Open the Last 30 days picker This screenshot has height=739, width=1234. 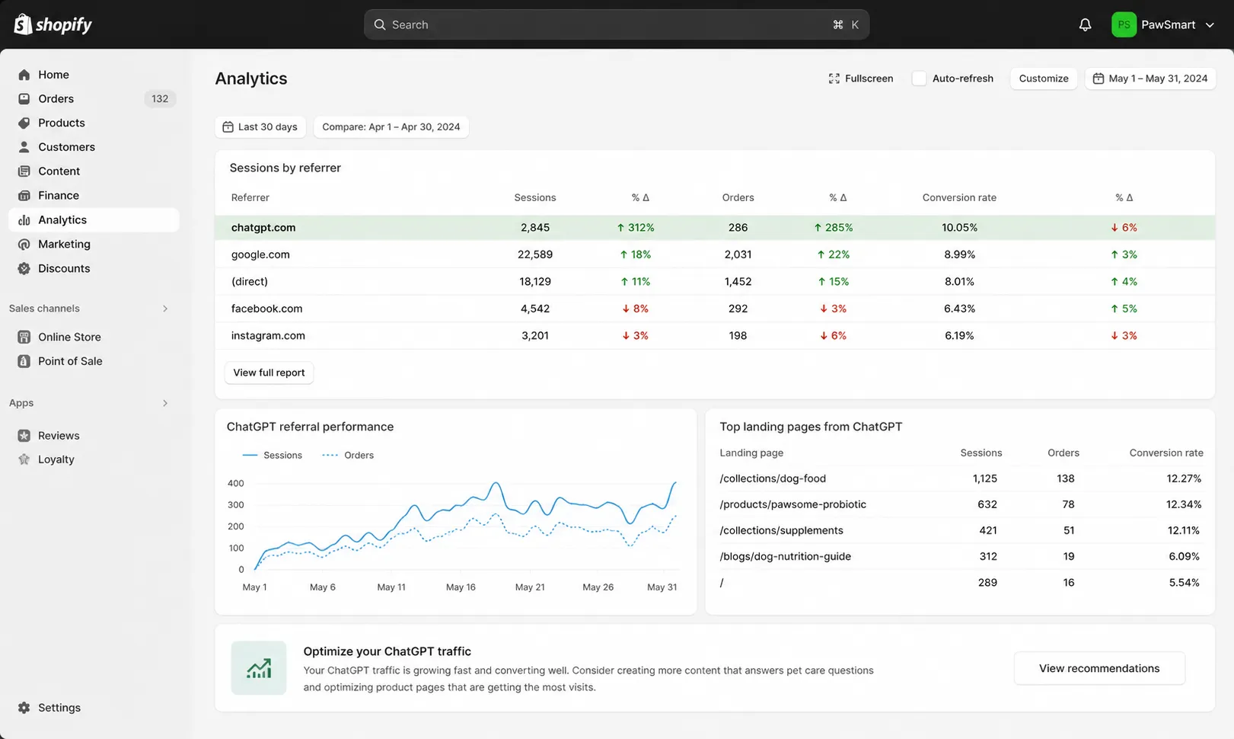tap(260, 126)
